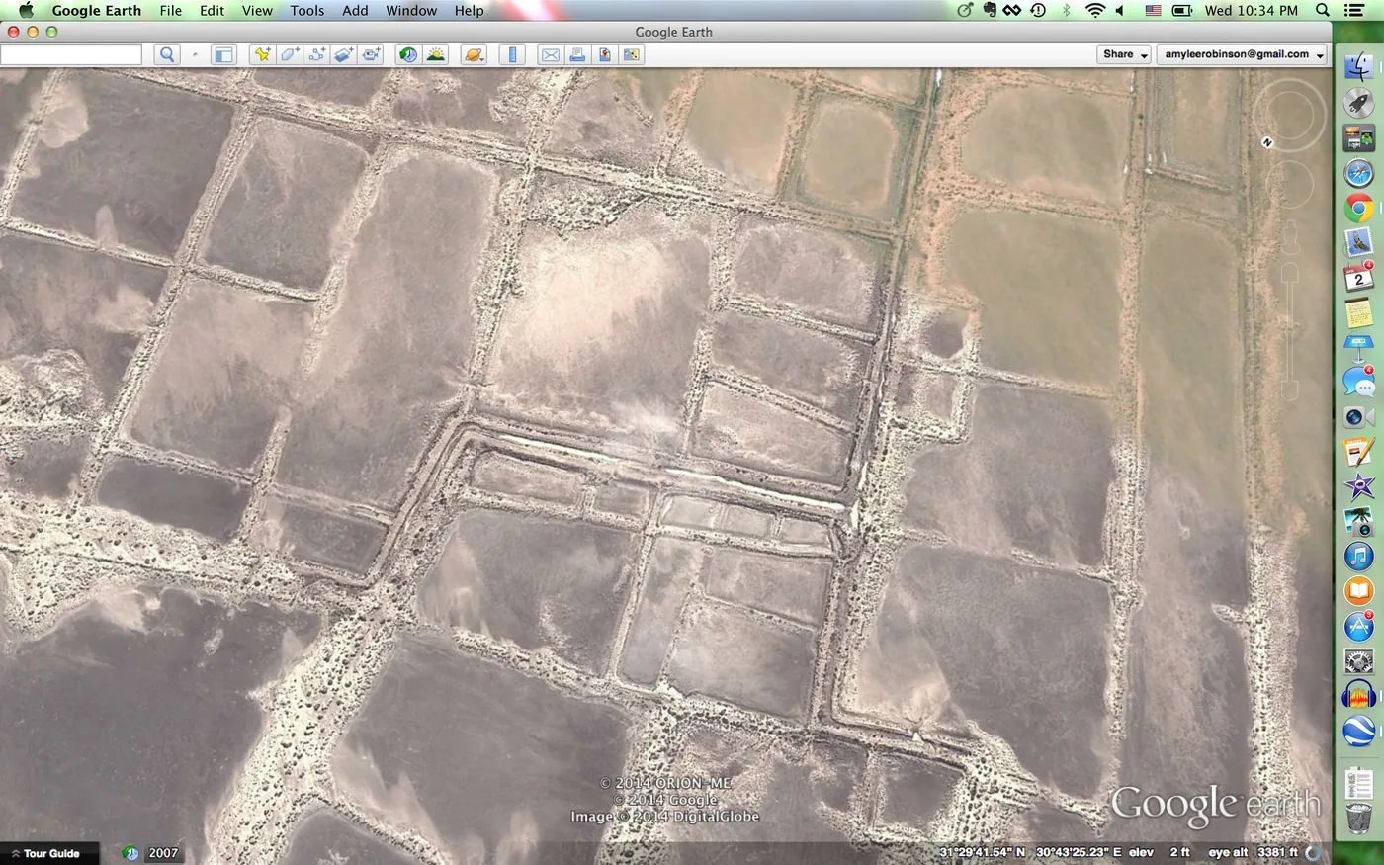Screen dimensions: 1384x865
Task: Click the move joystick circle
Action: click(x=1289, y=184)
